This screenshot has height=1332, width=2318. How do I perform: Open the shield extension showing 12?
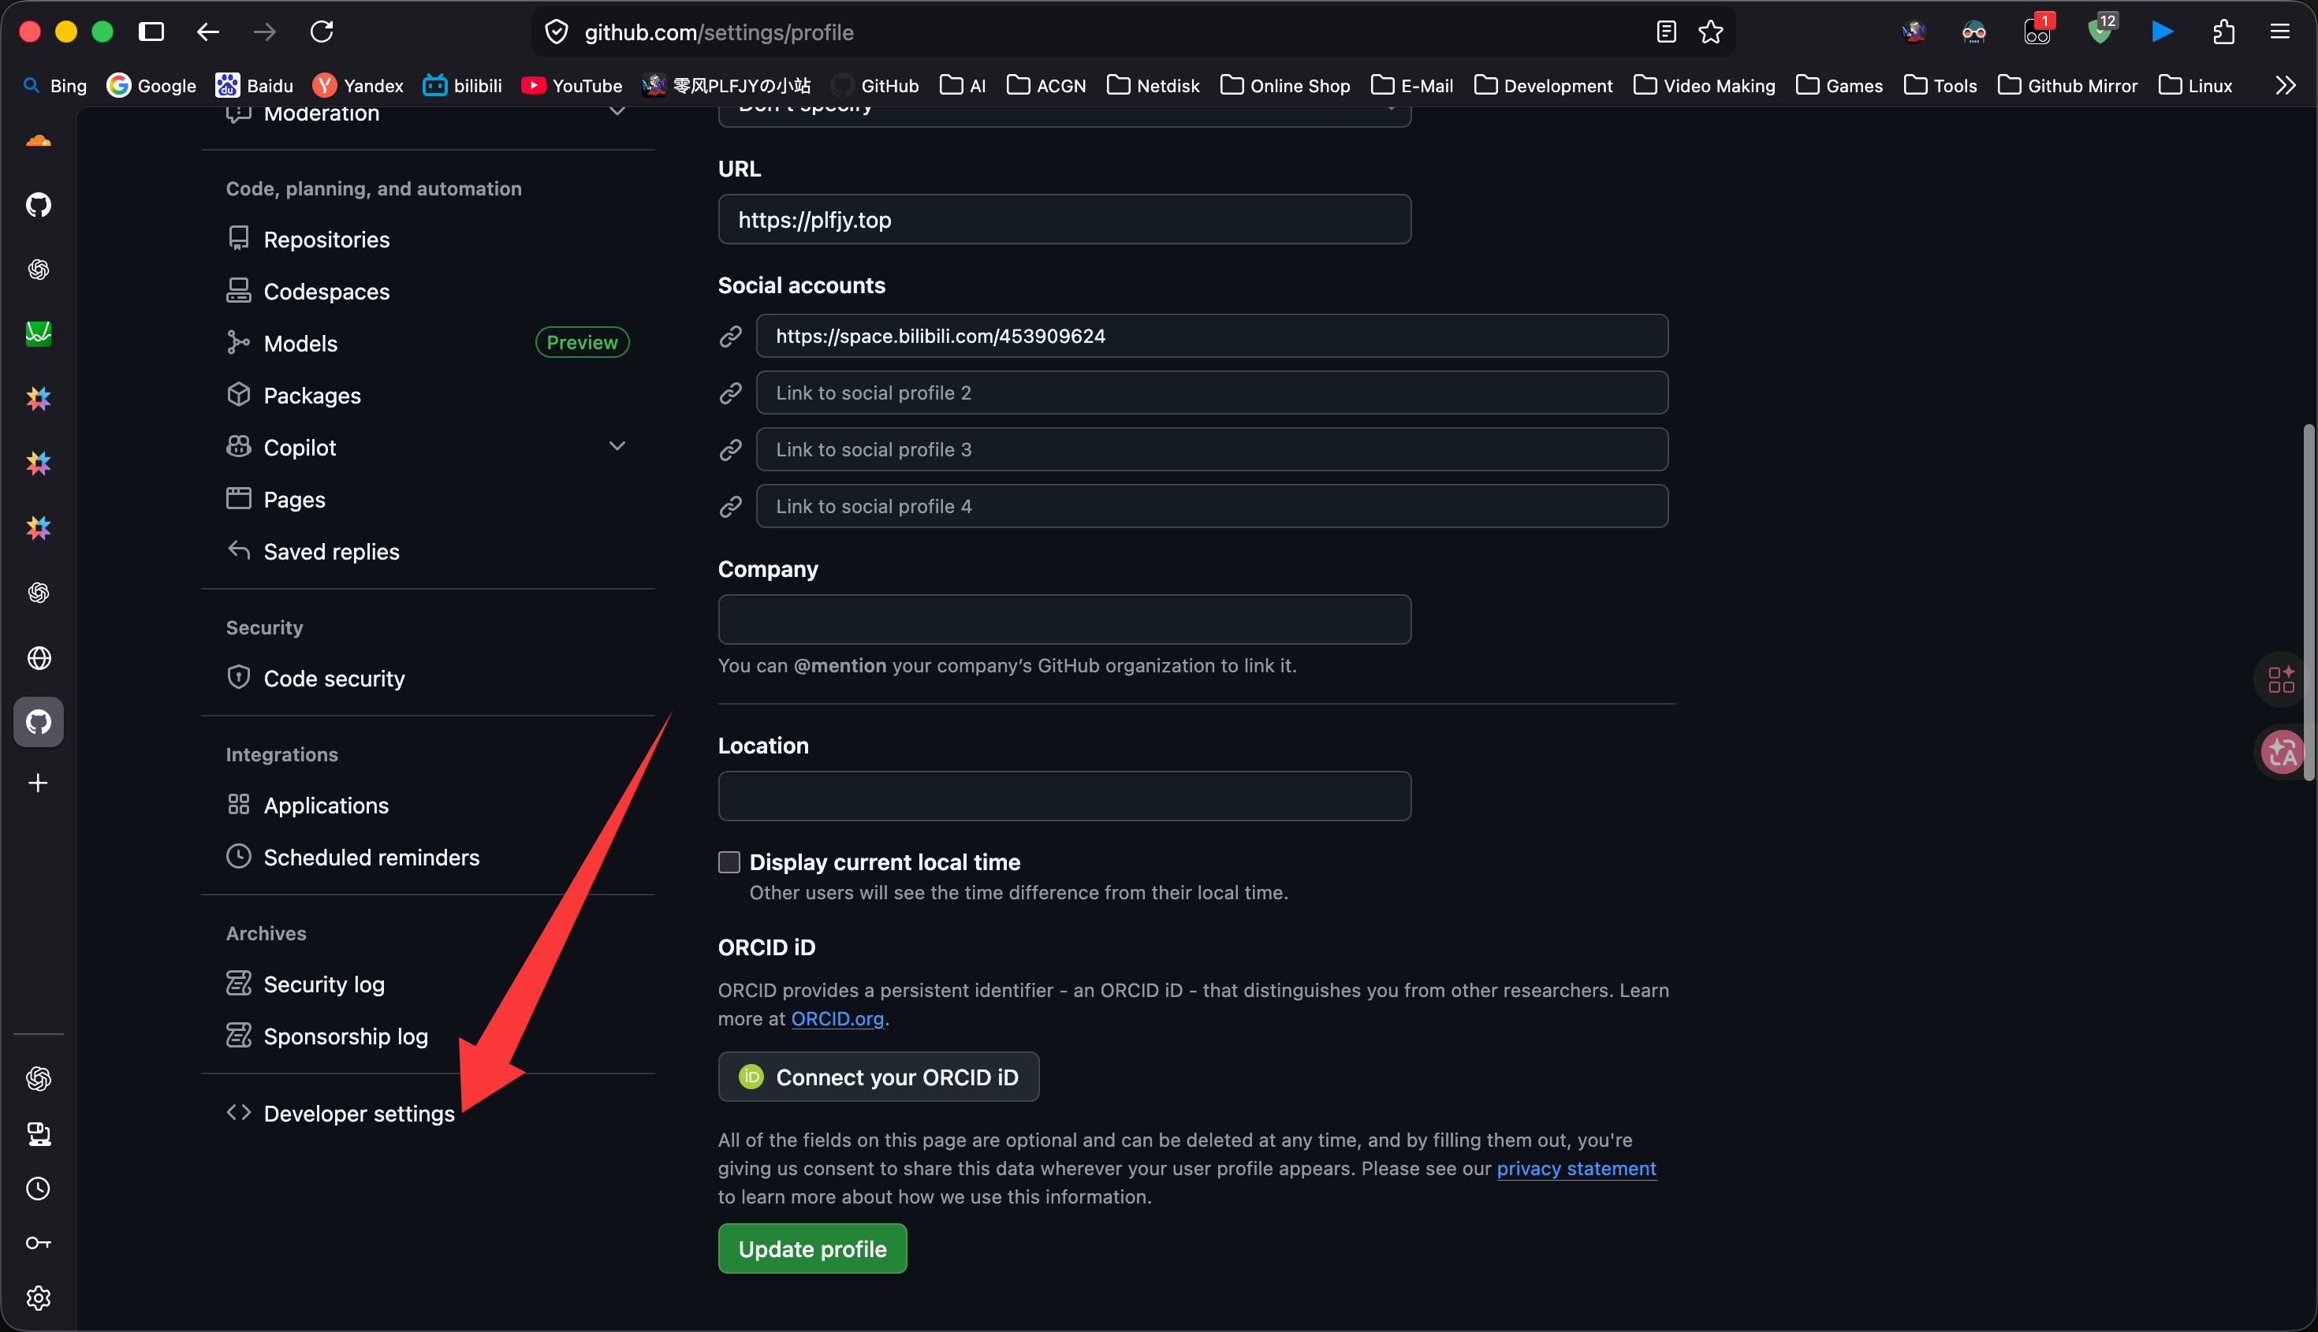pos(2101,31)
